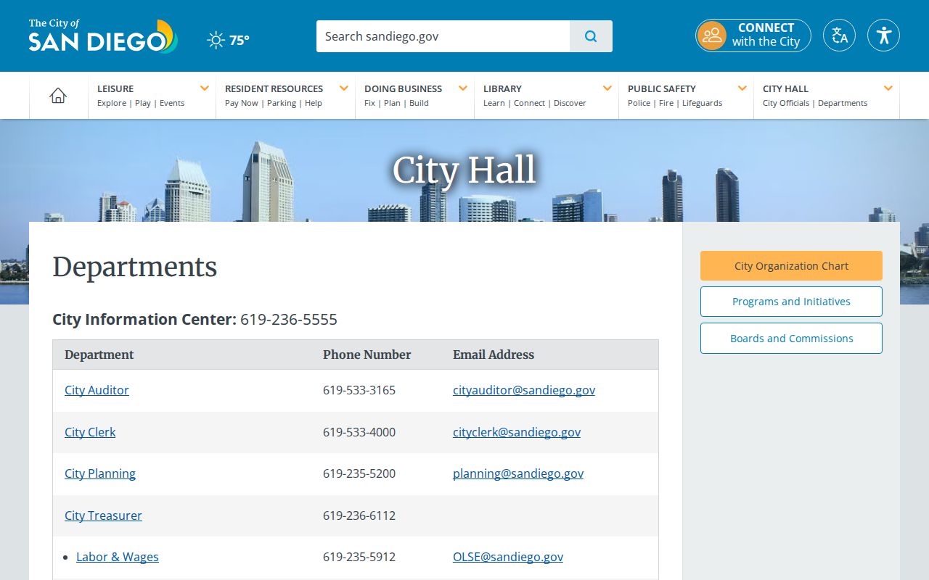The width and height of the screenshot is (929, 580).
Task: Click the Departments page heading
Action: click(135, 267)
